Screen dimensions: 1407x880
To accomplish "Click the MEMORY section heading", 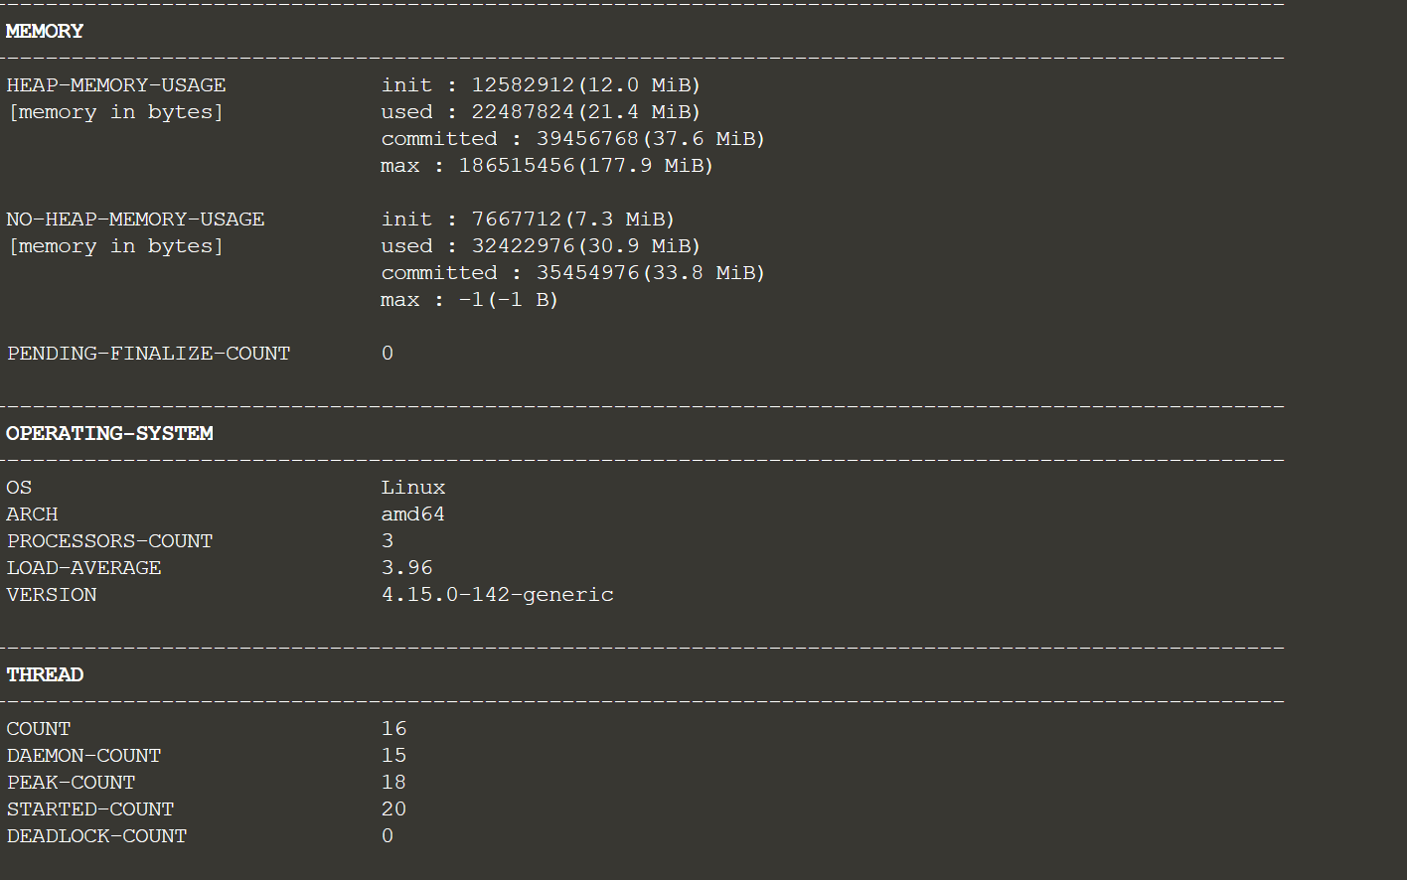I will (x=45, y=32).
